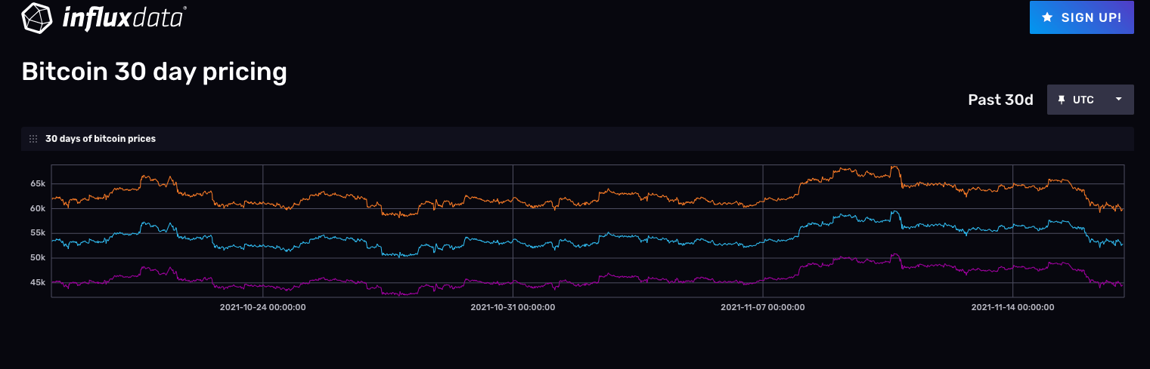
Task: Click the 2021-10-24 date axis label
Action: 262,307
